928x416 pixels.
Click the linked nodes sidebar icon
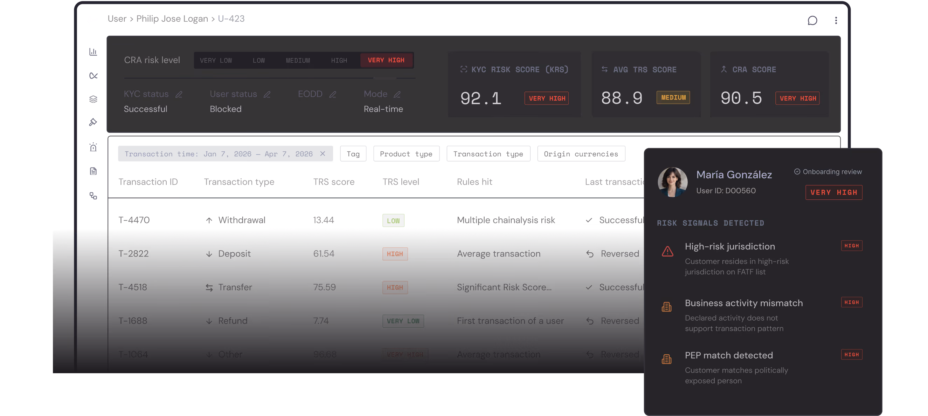click(x=93, y=196)
